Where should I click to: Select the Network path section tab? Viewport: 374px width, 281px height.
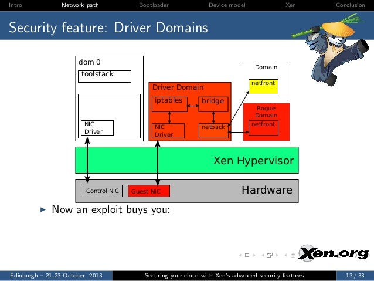[x=80, y=5]
